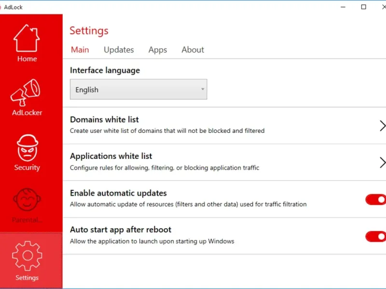Open the Parental control child-face icon
Screen dimensions: 386x289
click(27, 199)
